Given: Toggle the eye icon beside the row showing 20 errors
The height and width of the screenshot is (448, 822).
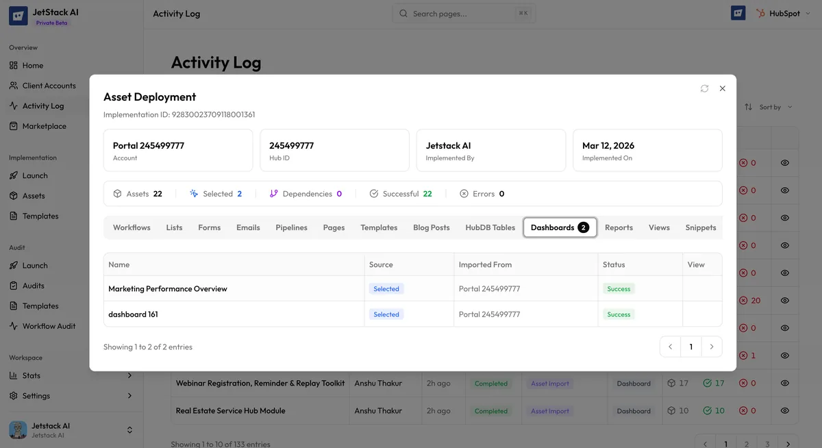Looking at the screenshot, I should coord(784,300).
